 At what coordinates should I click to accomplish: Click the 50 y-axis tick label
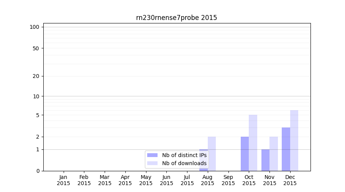36,48
